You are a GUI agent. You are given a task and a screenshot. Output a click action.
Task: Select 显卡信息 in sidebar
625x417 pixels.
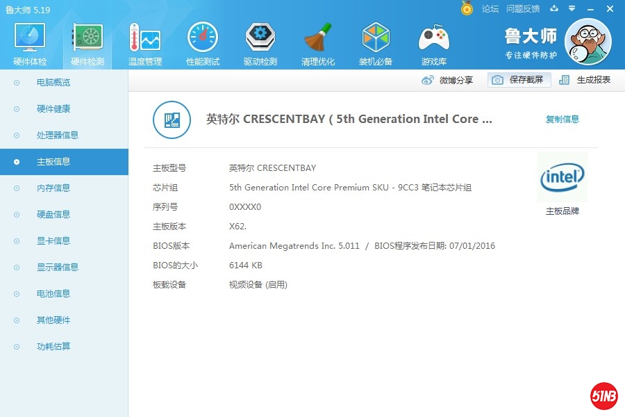pos(64,240)
